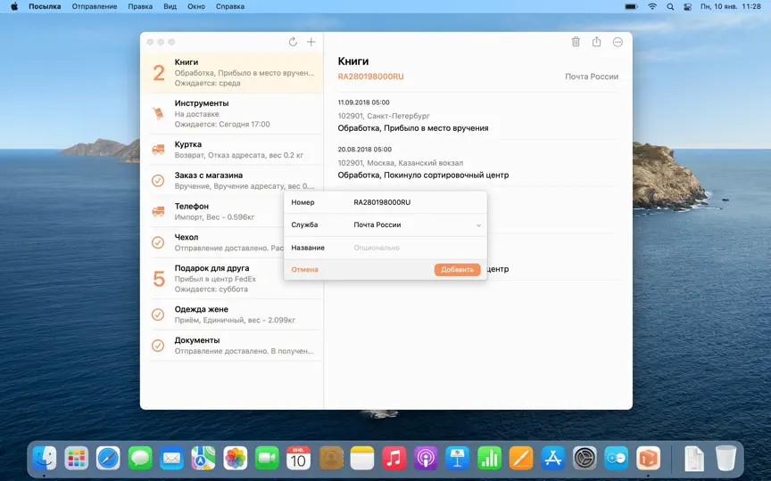Viewport: 771px width, 481px height.
Task: Click the plus icon to add a parcel
Action: pos(311,42)
